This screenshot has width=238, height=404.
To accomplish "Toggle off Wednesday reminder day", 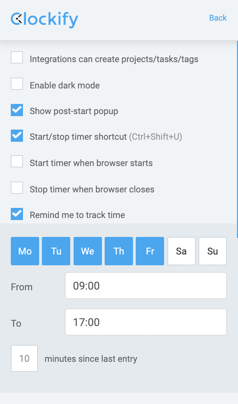I will 87,251.
